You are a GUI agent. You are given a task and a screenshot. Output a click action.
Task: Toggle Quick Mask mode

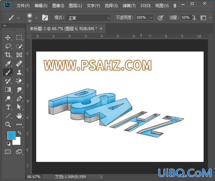8,152
